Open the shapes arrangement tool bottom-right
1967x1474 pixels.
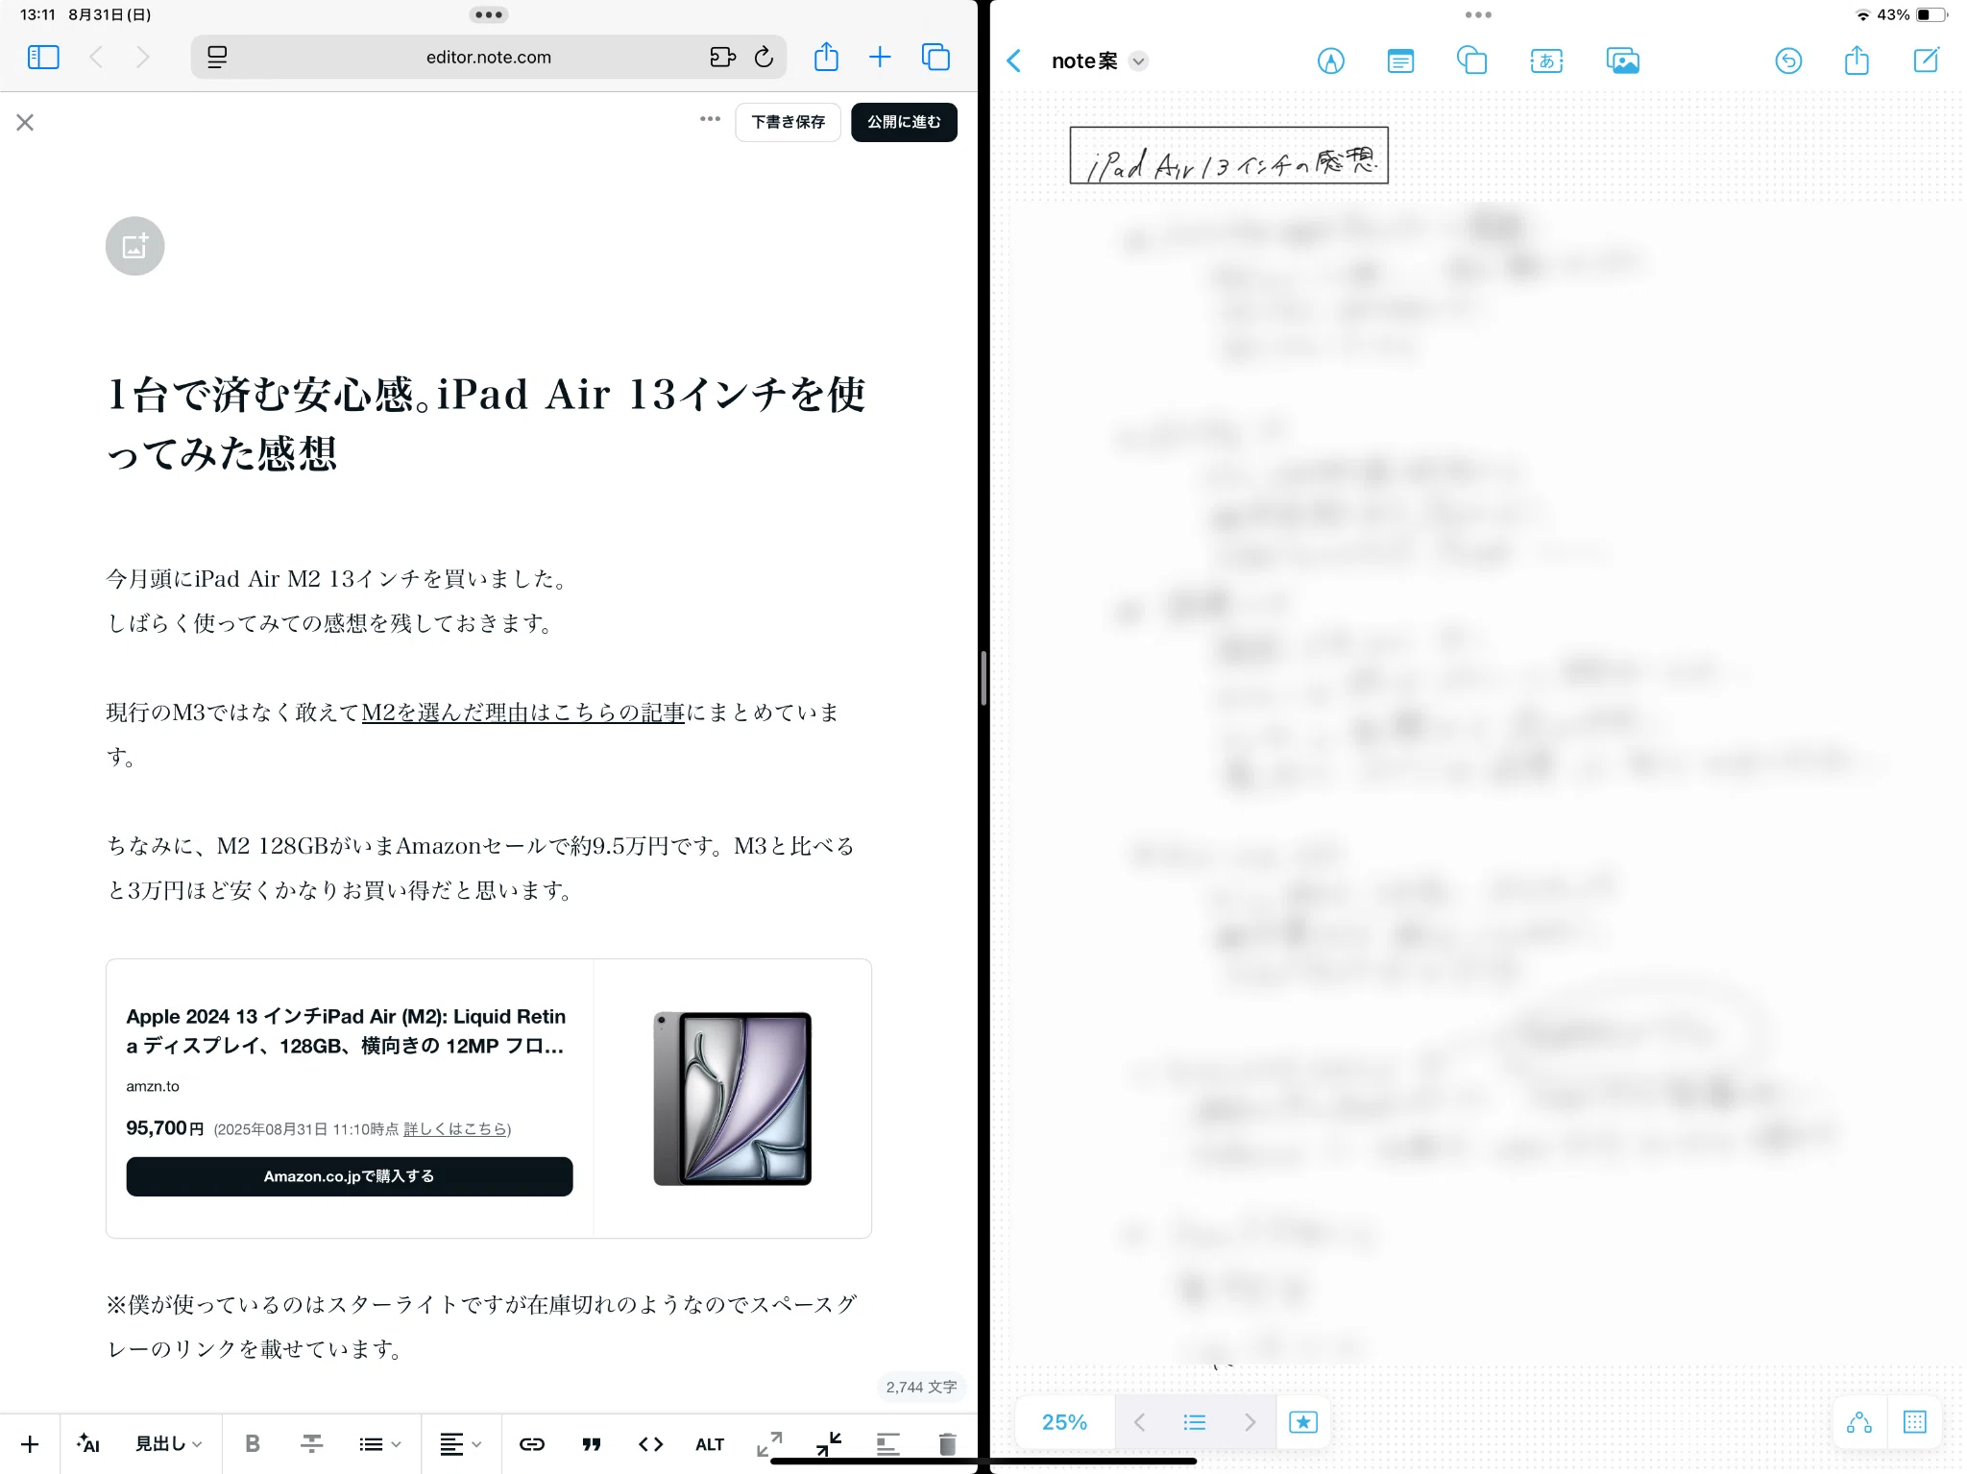coord(1859,1422)
